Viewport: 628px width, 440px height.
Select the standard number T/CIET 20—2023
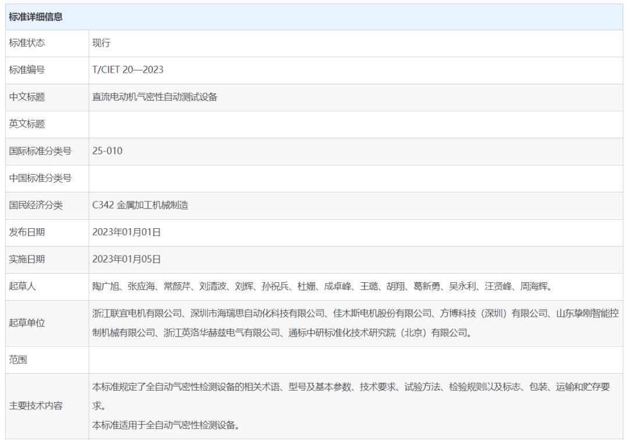tap(127, 70)
